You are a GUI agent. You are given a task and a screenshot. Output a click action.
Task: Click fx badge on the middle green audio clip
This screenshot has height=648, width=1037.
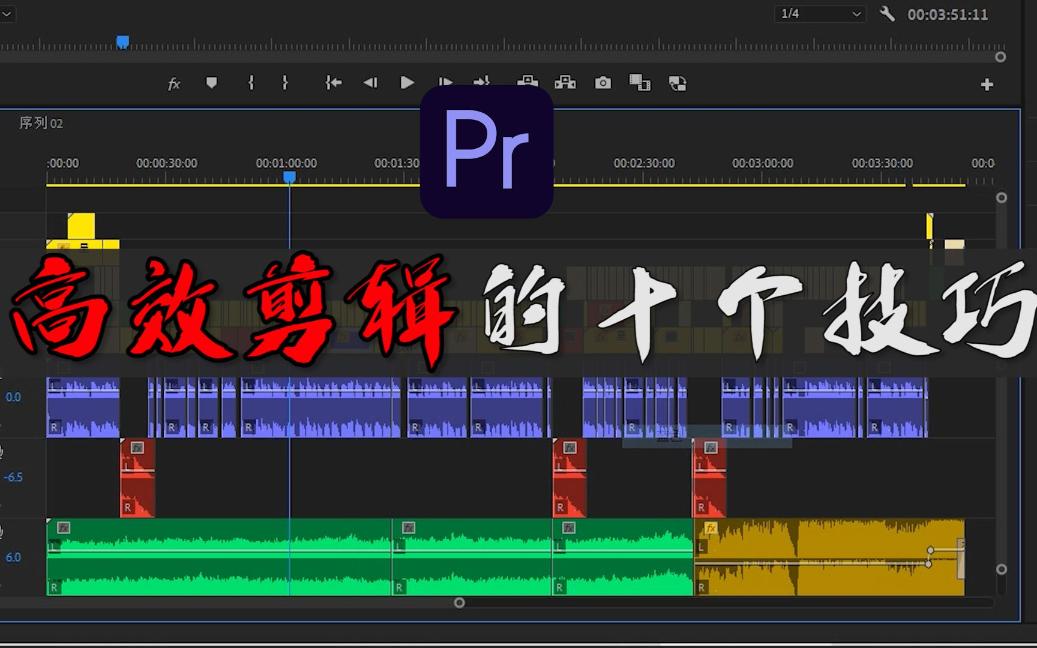[409, 528]
